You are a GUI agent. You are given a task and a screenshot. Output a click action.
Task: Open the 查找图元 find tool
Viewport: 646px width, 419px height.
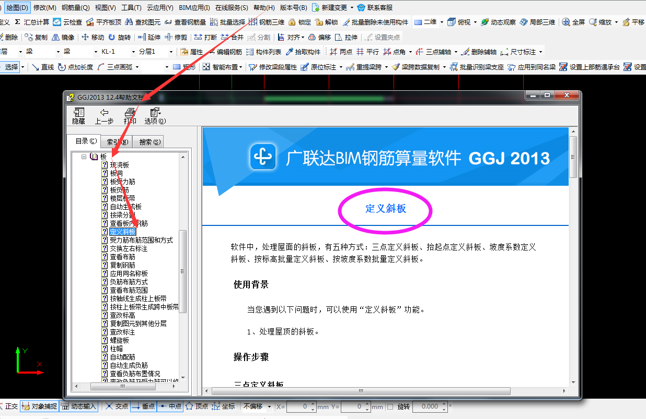(x=143, y=22)
